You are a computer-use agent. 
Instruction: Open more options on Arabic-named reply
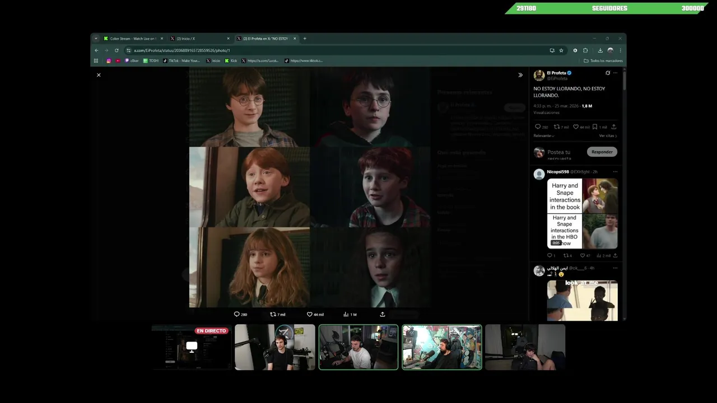pyautogui.click(x=615, y=268)
